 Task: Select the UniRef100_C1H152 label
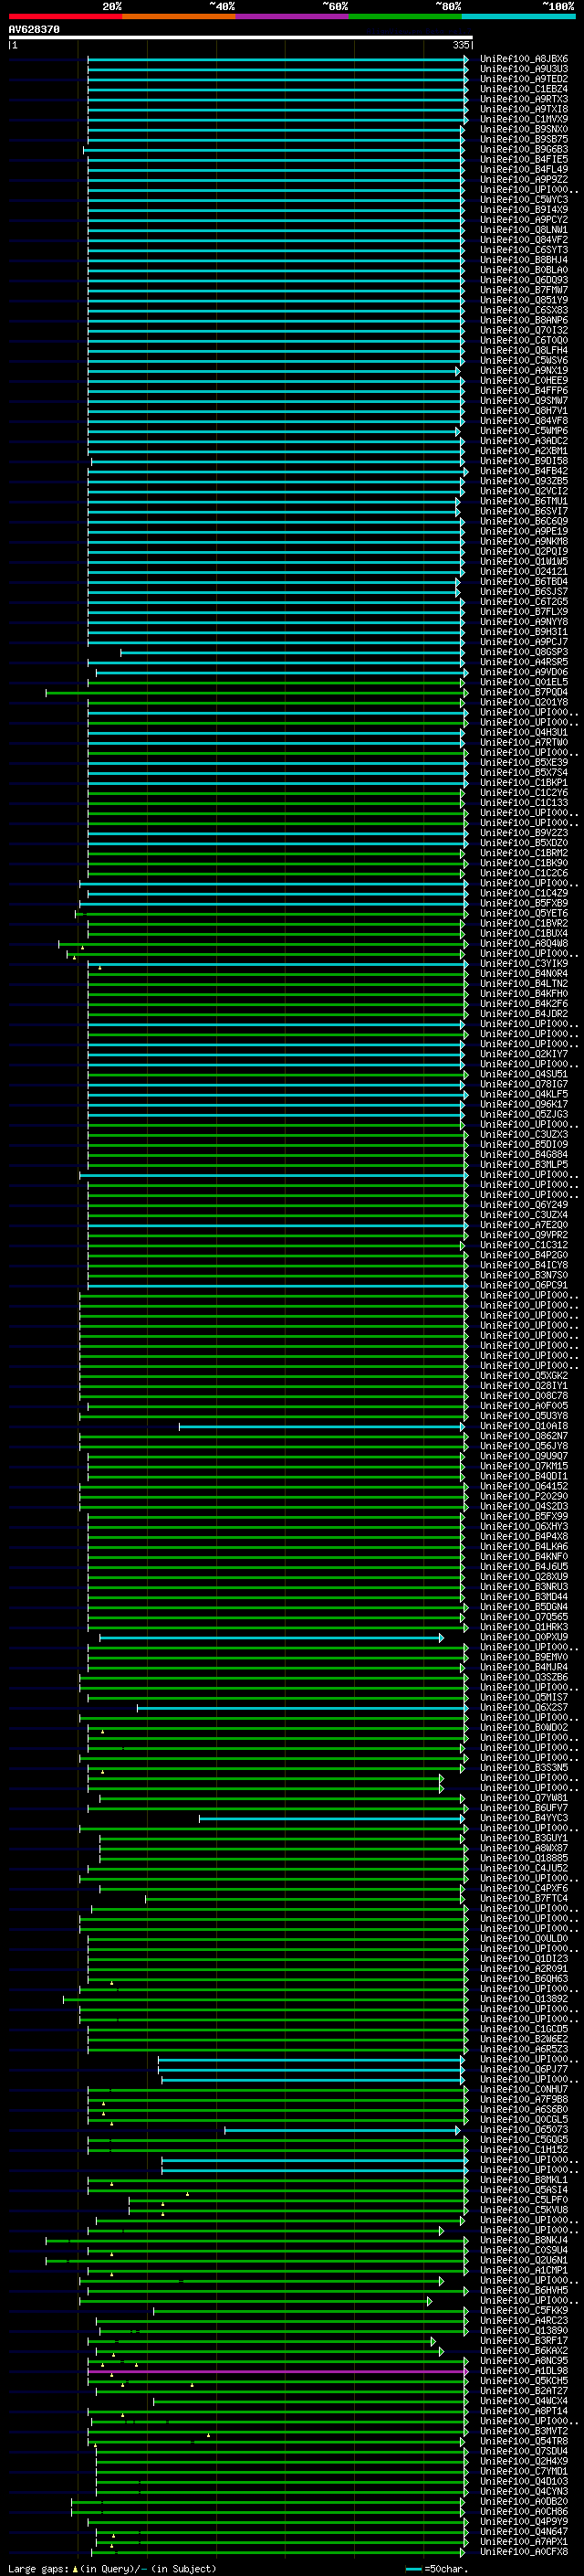(x=524, y=2150)
